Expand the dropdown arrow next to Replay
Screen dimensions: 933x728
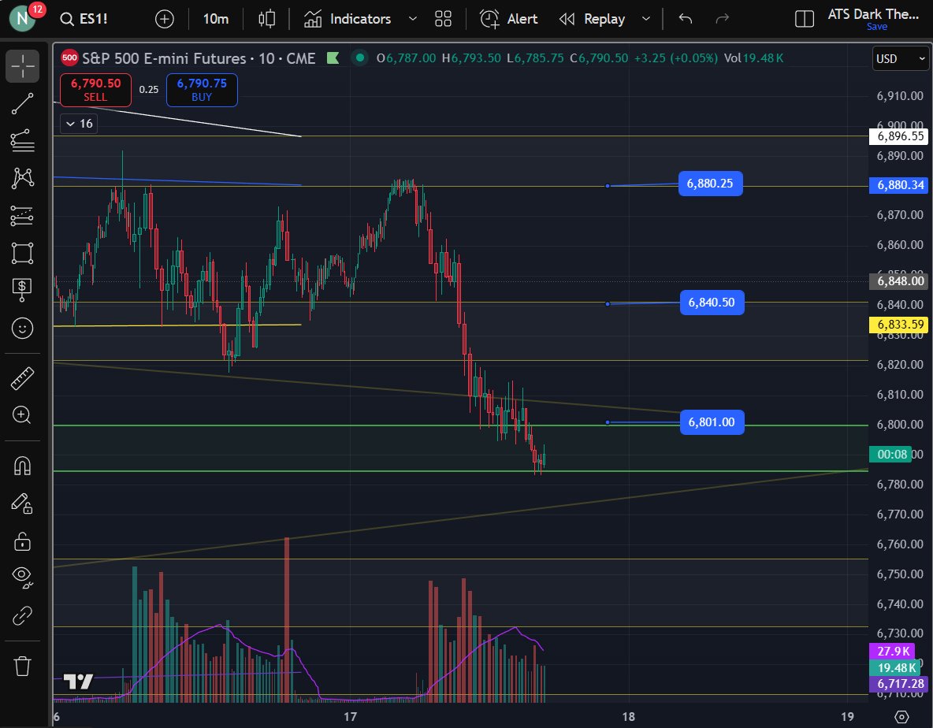pyautogui.click(x=645, y=19)
